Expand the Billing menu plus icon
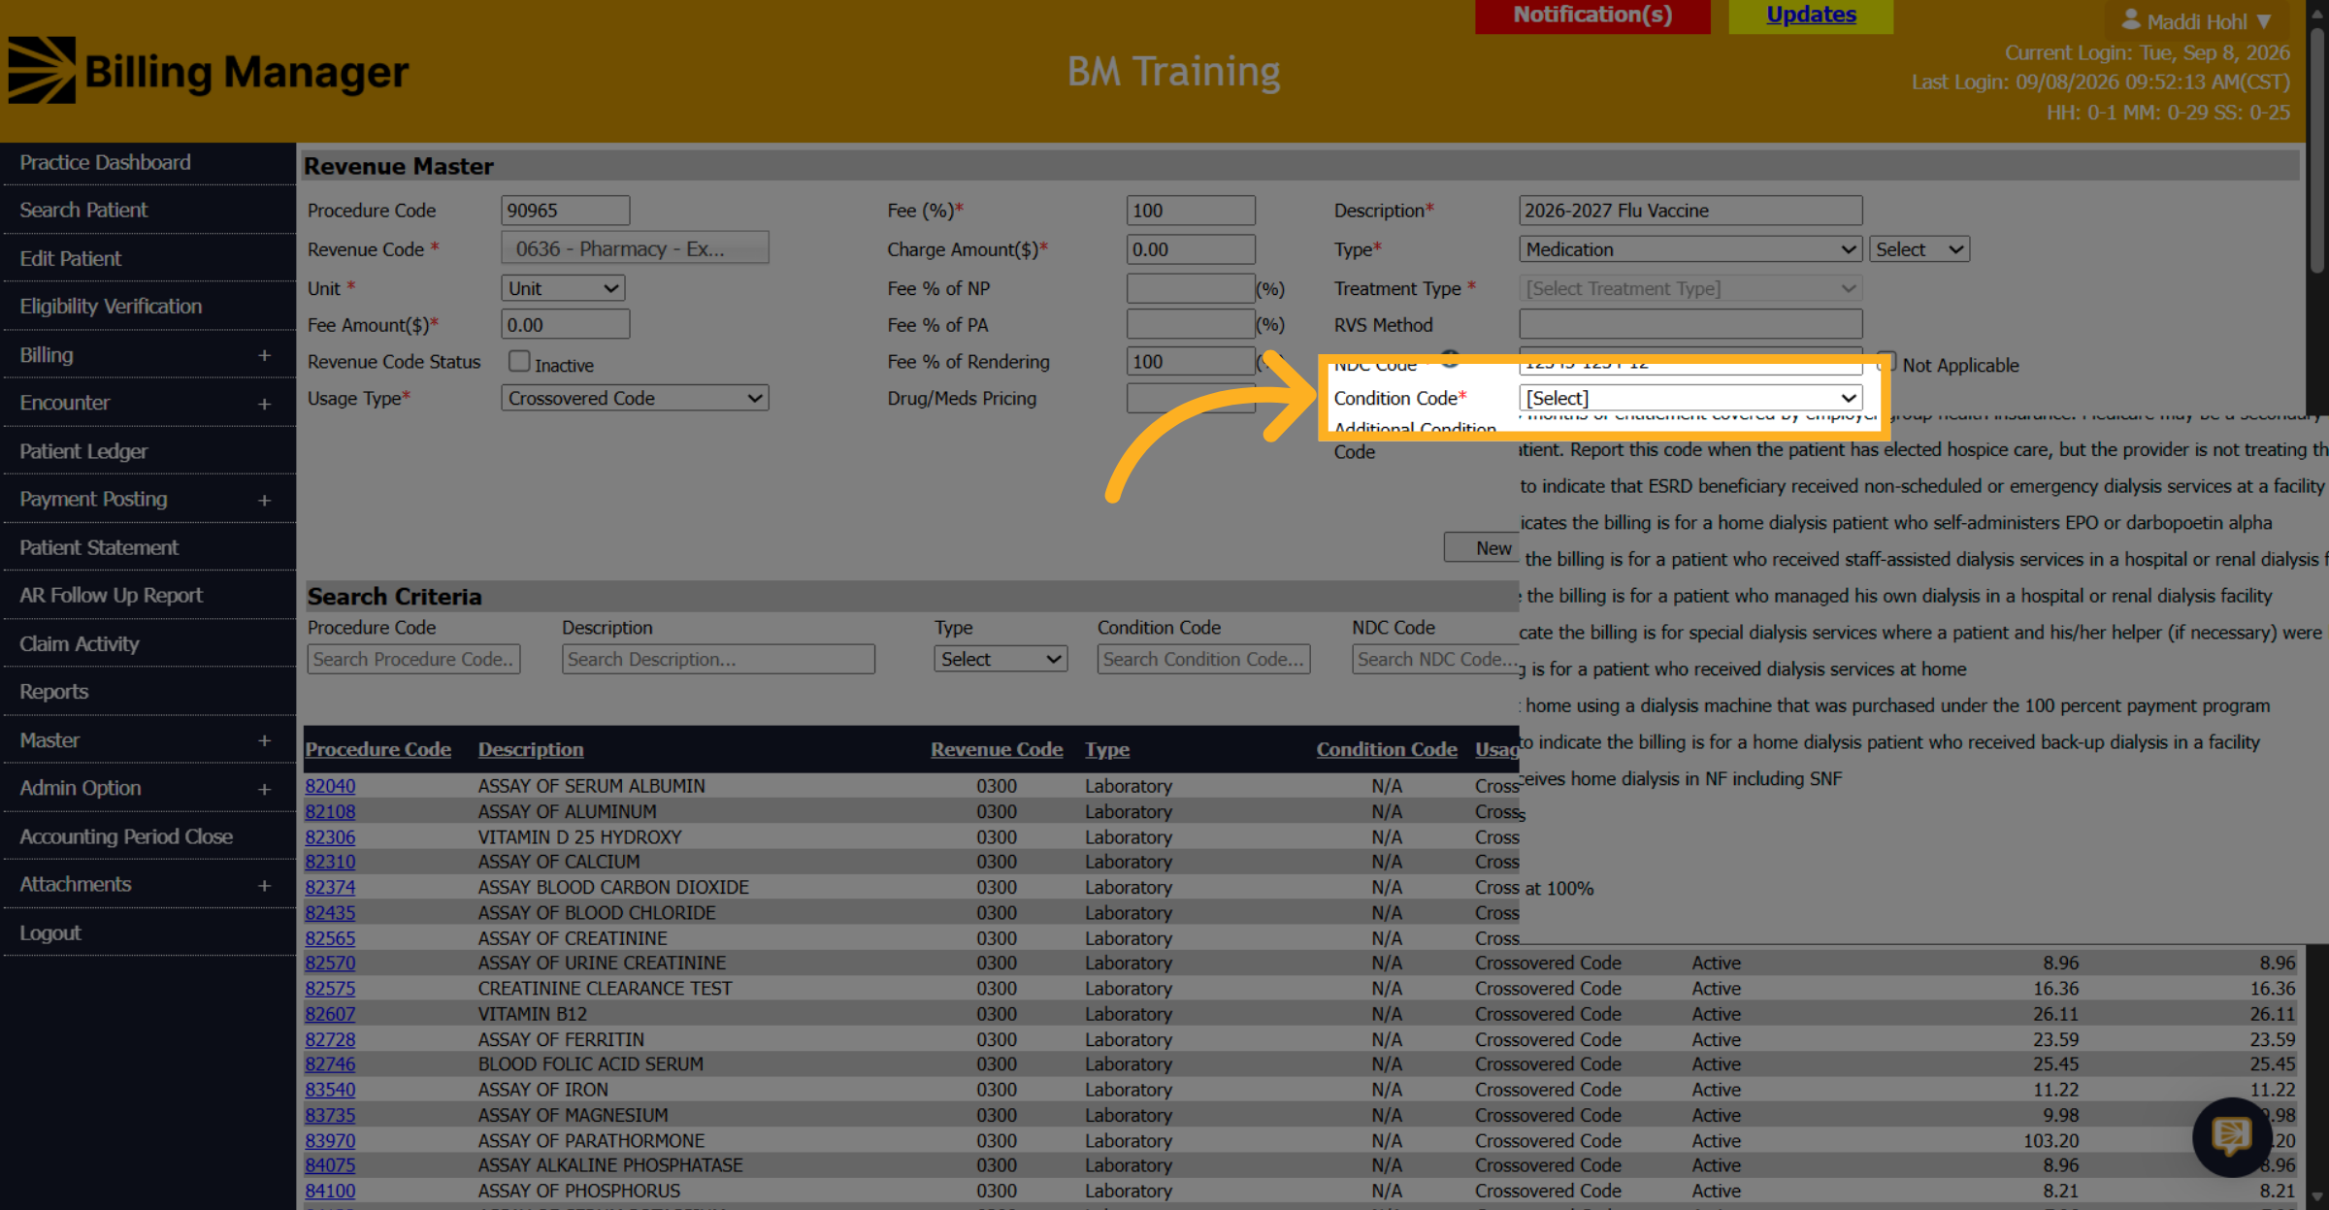 click(264, 355)
